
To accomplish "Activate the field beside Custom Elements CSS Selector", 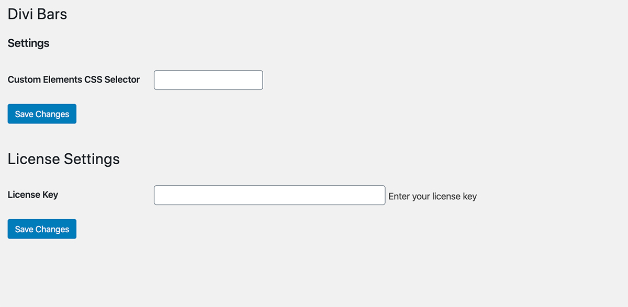I will (x=208, y=80).
